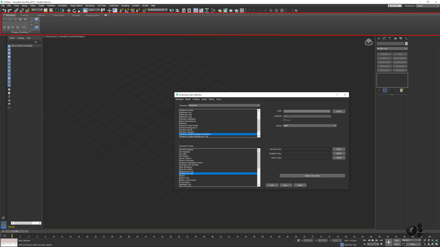This screenshot has height=247, width=440.
Task: Select Button Text in General UI Colors
Action: [185, 178]
